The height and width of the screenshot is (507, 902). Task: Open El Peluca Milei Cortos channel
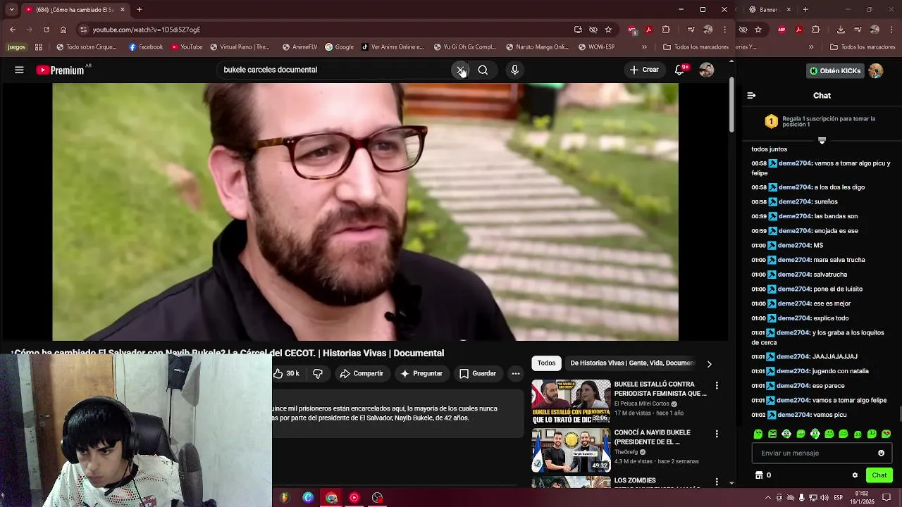pos(641,403)
